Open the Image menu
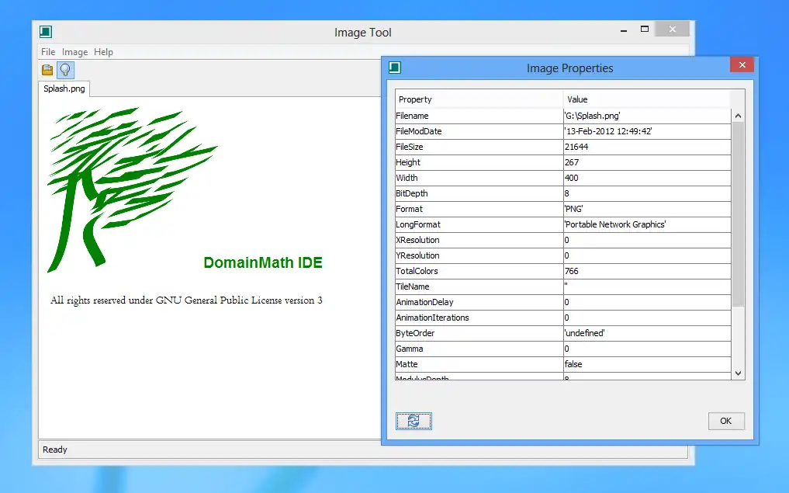Viewport: 789px width, 493px height. pos(74,52)
